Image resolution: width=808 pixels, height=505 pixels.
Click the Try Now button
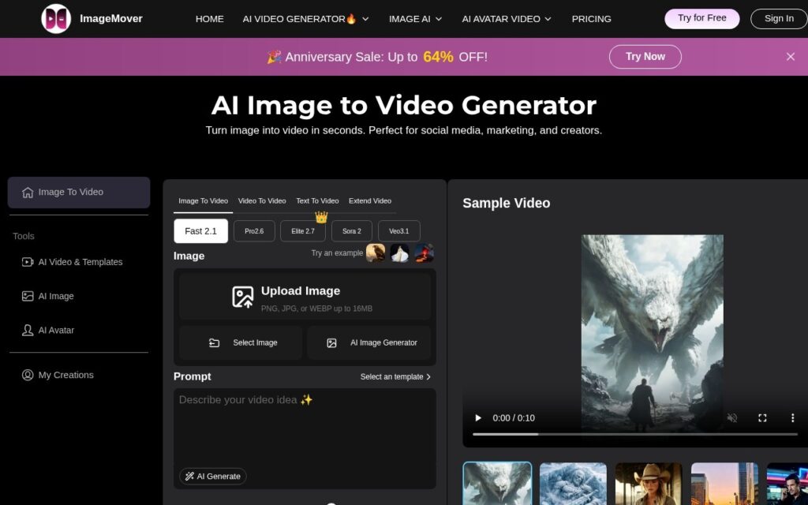[x=645, y=57]
